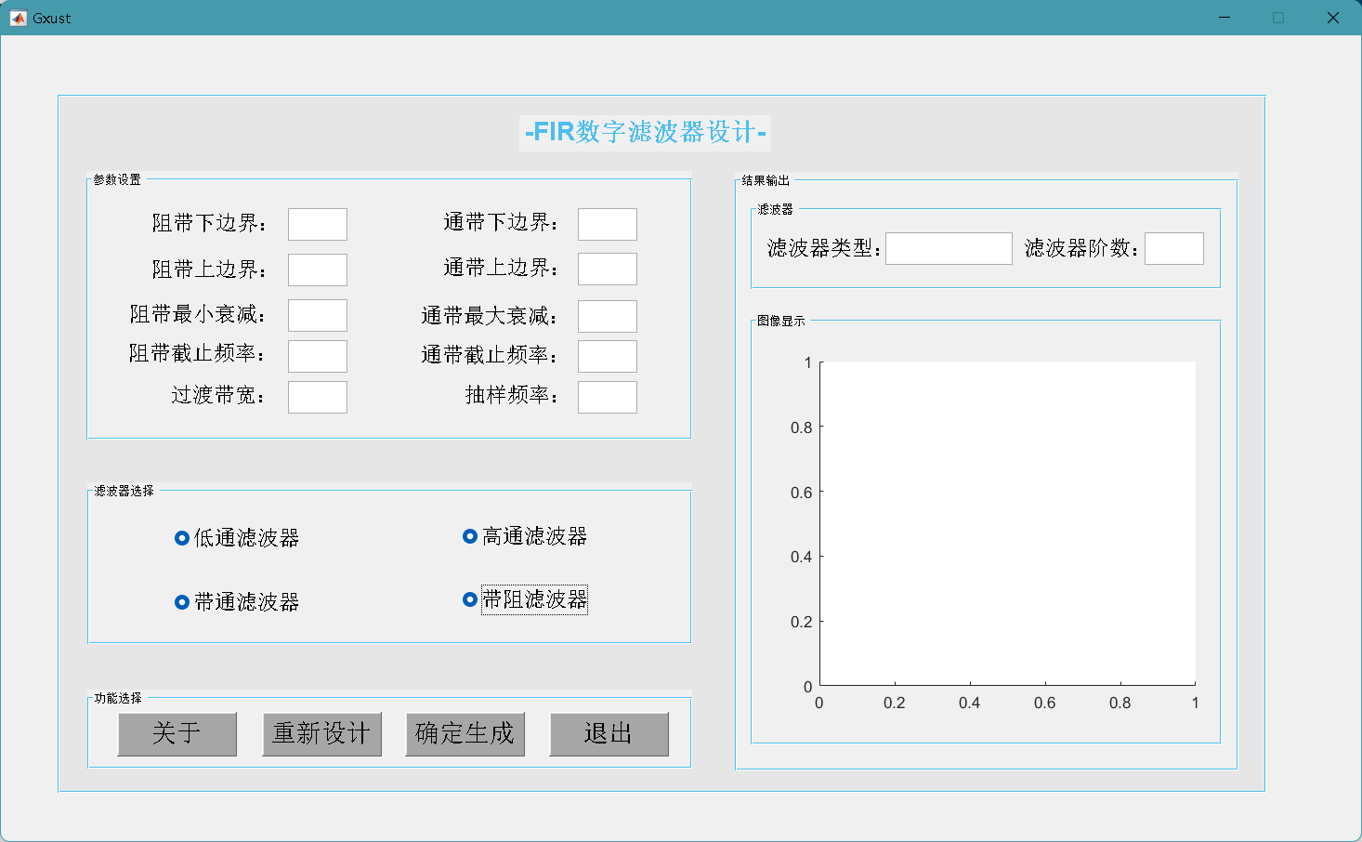
Task: Focus the 阻带下边界 input field
Action: click(318, 224)
